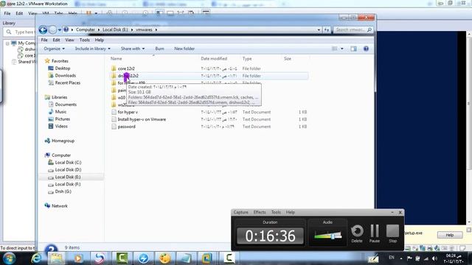The width and height of the screenshot is (472, 265).
Task: Click the Help button in VMware window
Action: [x=450, y=235]
